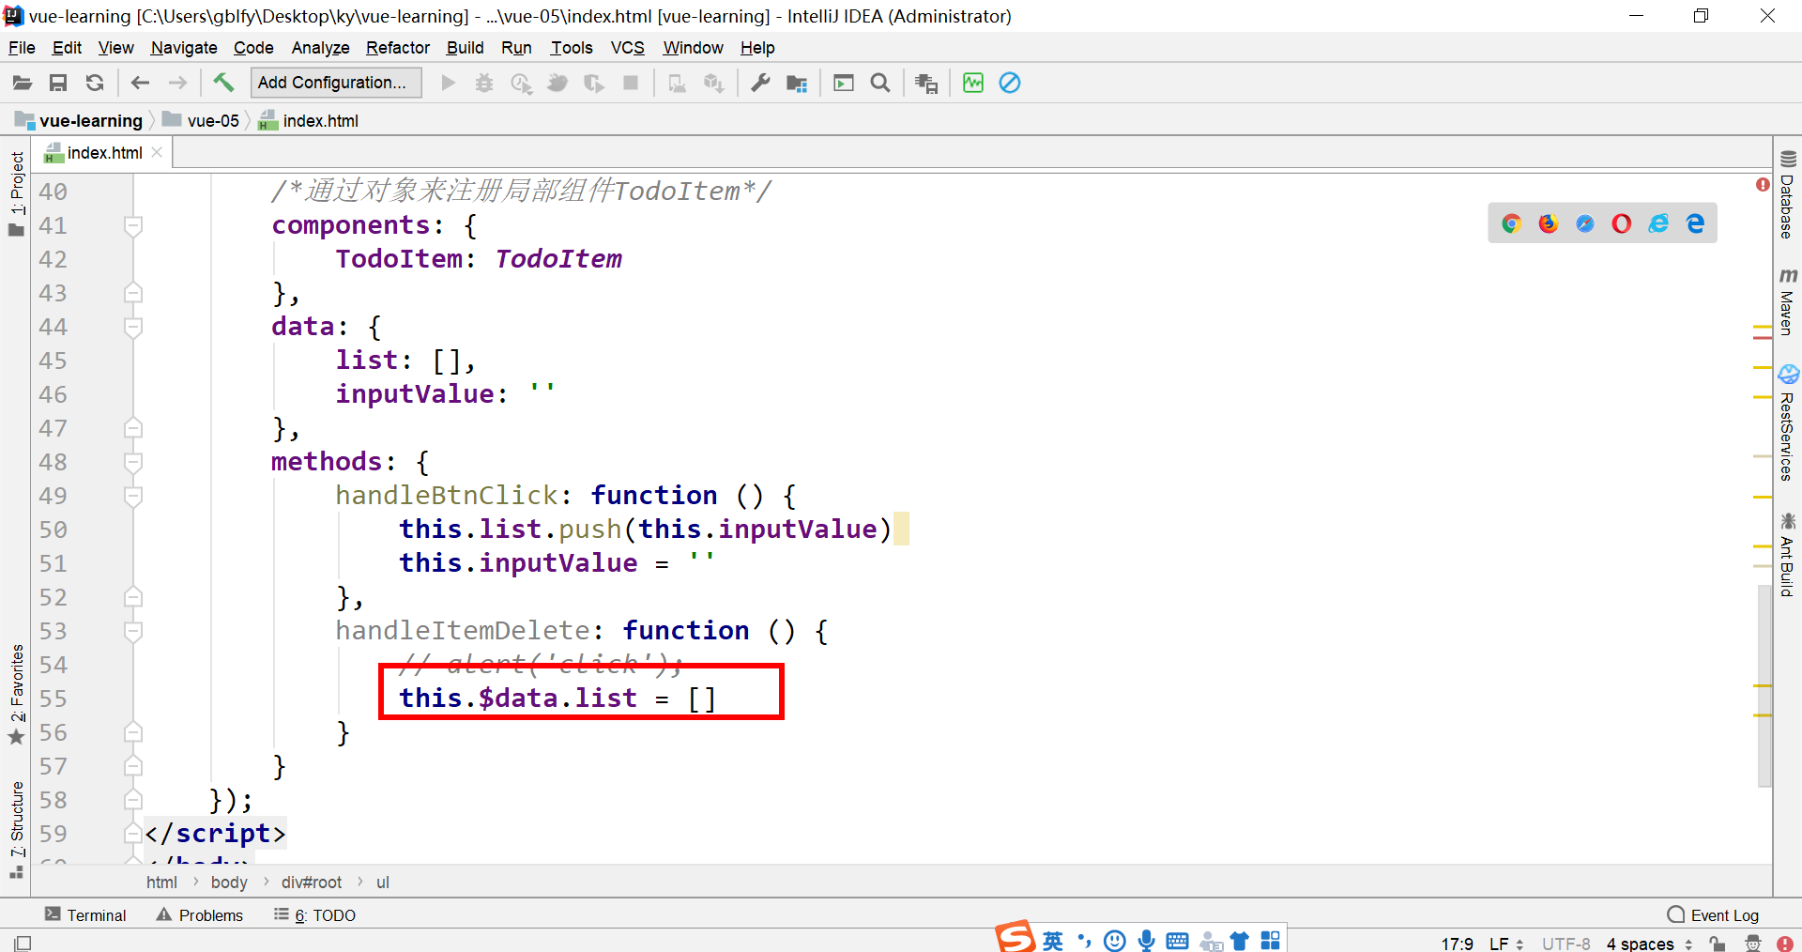
Task: Open the Maven side panel
Action: pyautogui.click(x=1788, y=301)
